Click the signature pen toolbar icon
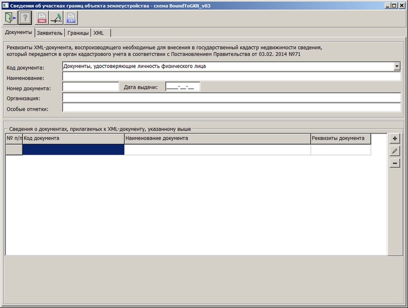The height and width of the screenshot is (308, 408). point(57,18)
